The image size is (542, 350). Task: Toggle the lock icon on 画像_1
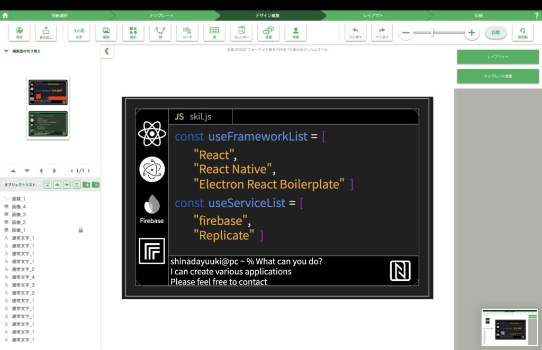click(80, 230)
